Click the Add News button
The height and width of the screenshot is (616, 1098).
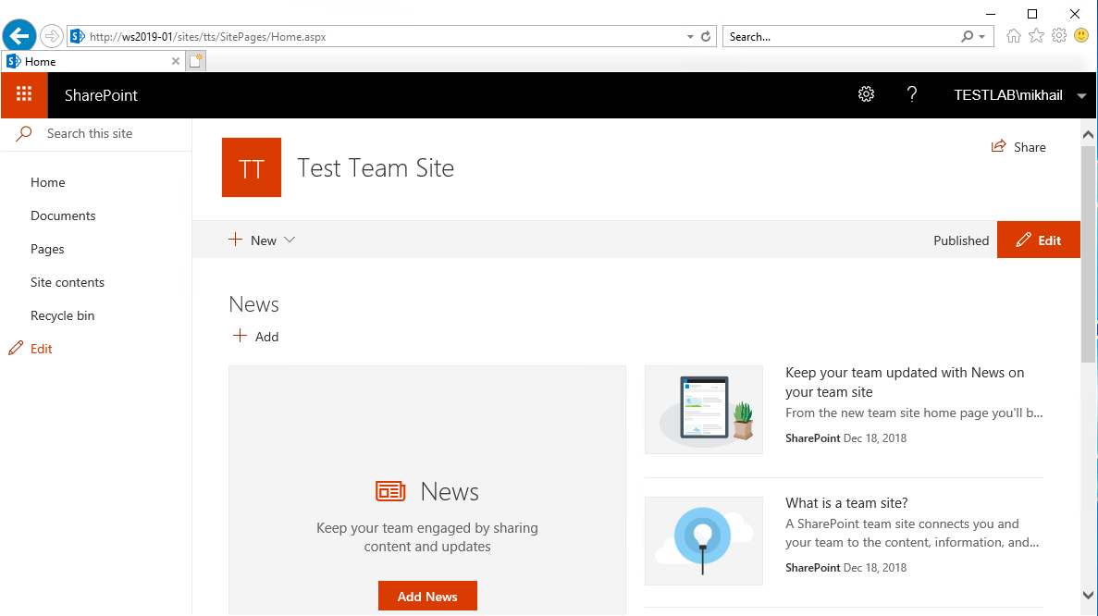coord(428,596)
